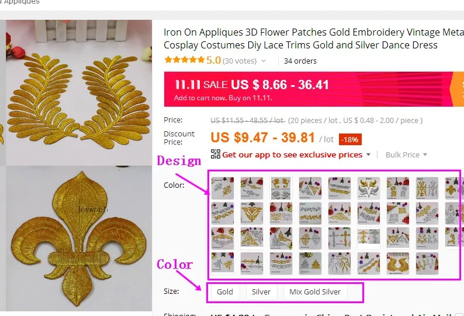Open the Bulk Price dropdown
Screen dimensions: 464x316
click(406, 155)
